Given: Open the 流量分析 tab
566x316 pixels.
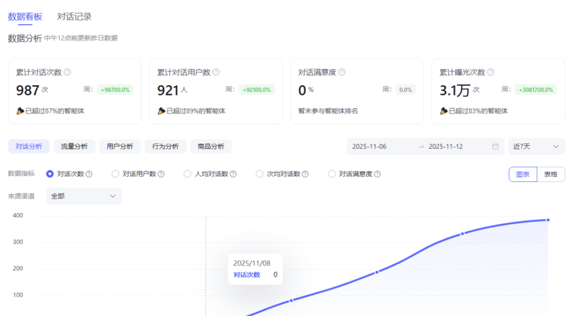Looking at the screenshot, I should pyautogui.click(x=74, y=146).
